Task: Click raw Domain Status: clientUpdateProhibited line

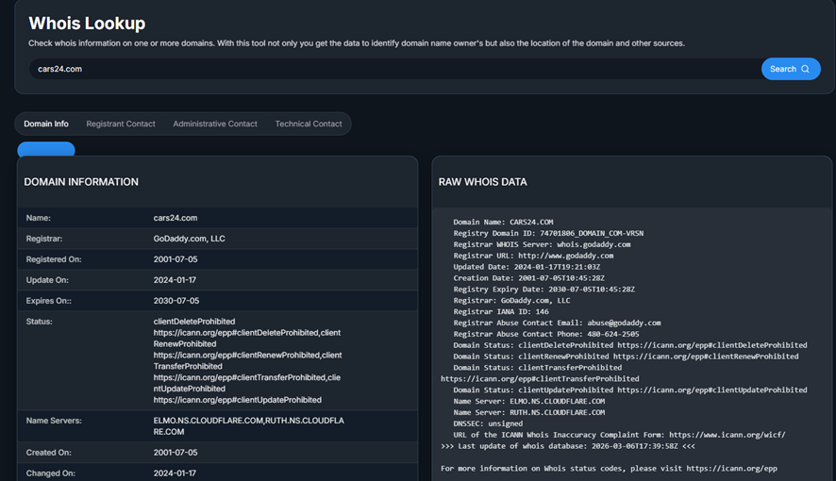Action: [630, 390]
